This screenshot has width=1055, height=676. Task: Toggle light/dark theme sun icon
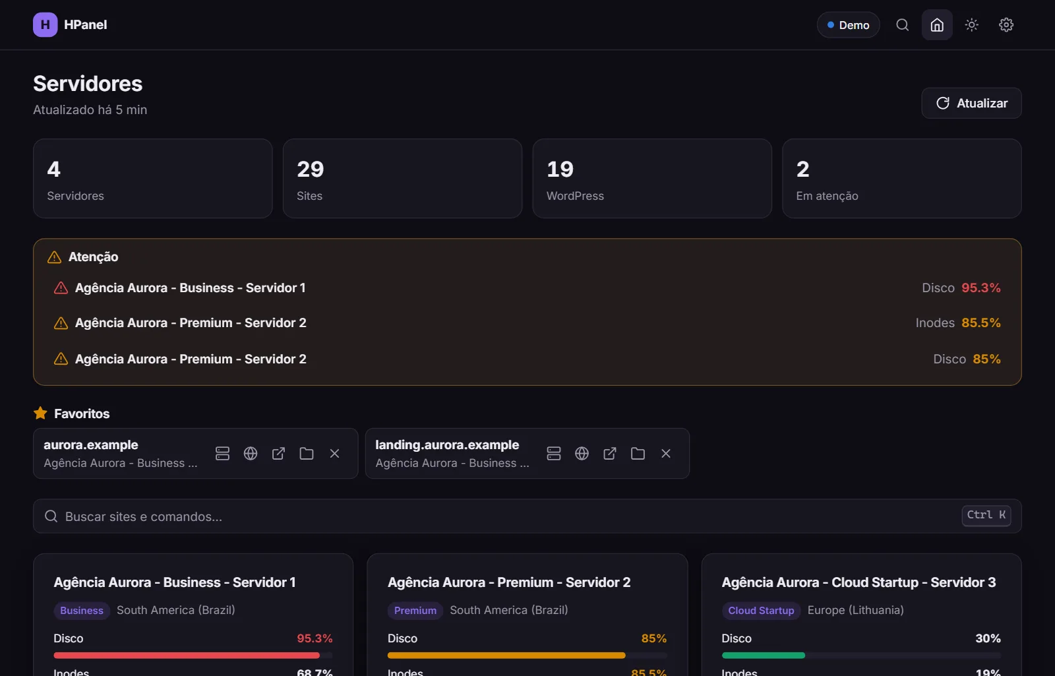coord(971,25)
